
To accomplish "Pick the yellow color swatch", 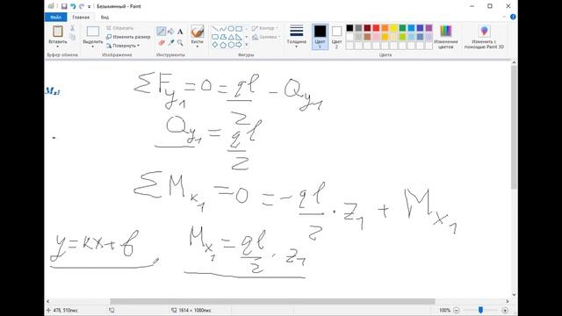I will tap(393, 28).
